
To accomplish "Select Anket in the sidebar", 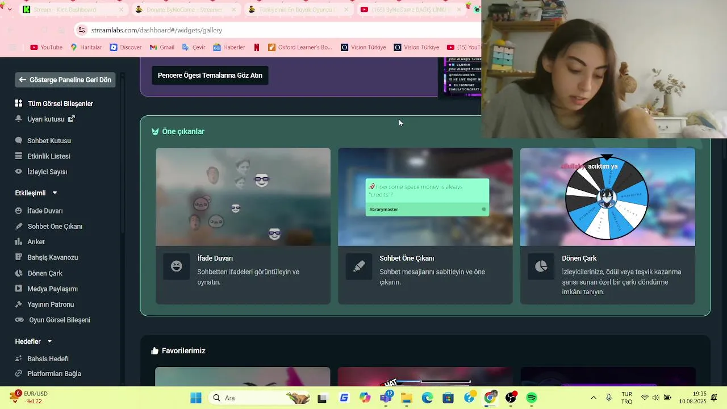I will [36, 242].
